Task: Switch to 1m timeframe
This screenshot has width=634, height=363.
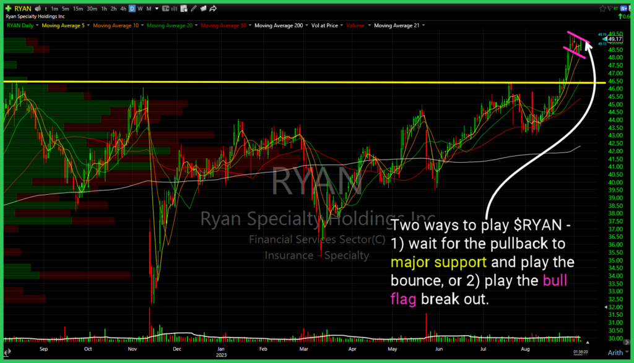Action: coord(54,9)
